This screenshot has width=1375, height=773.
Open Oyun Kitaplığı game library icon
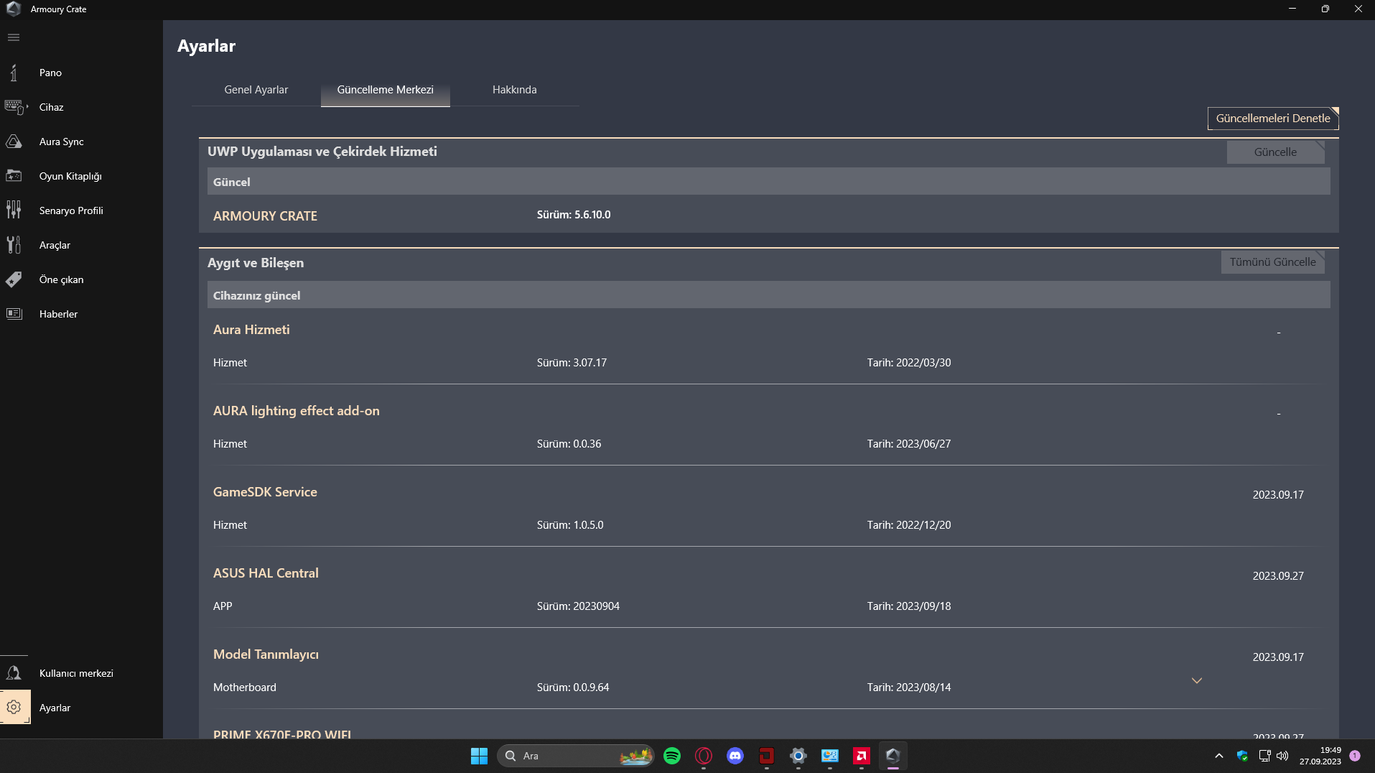coord(14,176)
